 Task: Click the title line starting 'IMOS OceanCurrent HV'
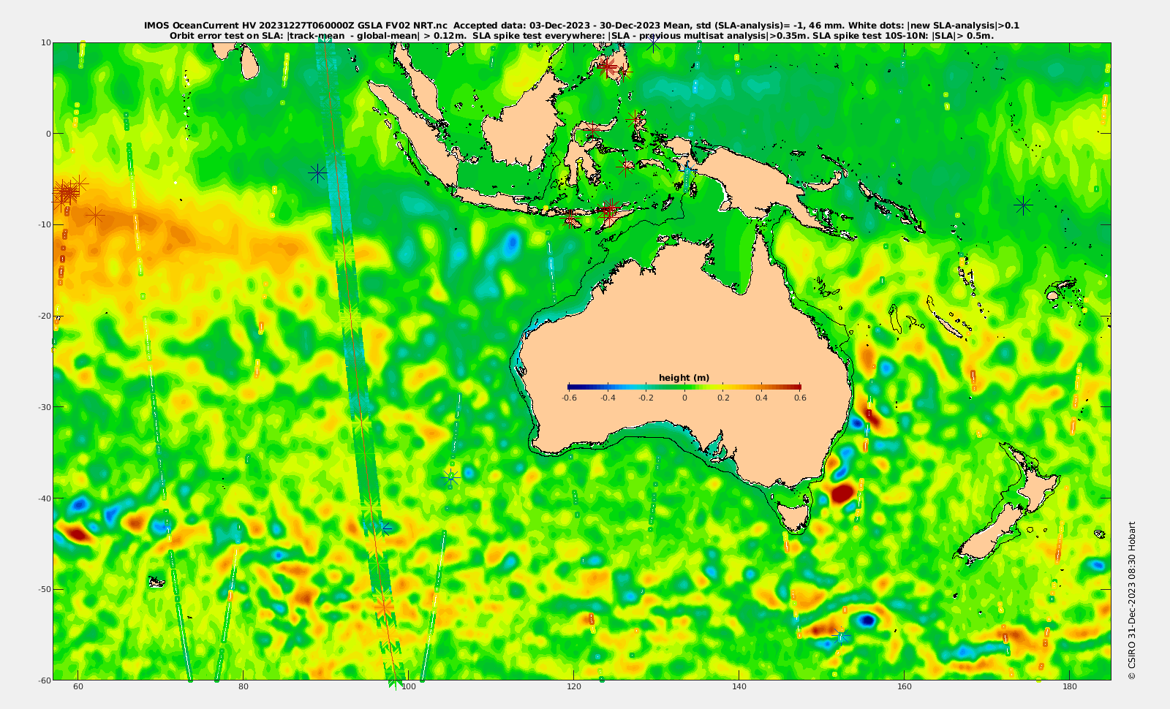[x=581, y=26]
